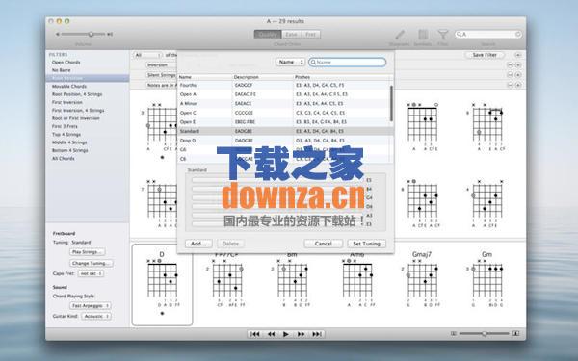Sort tuning list by Pitches column header
Screen dimensions: 578x361
[x=341, y=77]
